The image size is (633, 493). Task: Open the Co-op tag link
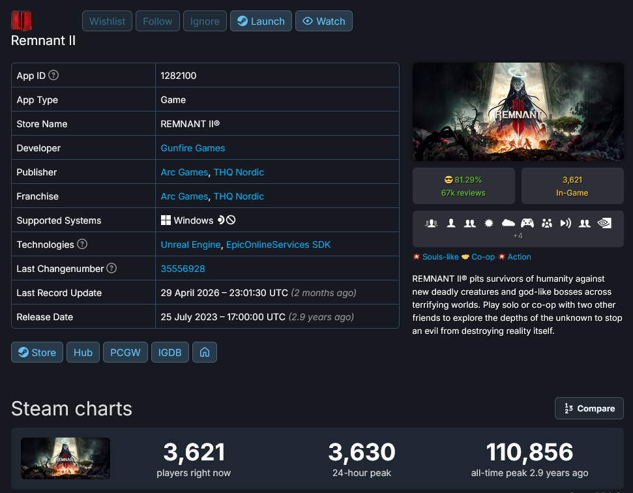483,257
